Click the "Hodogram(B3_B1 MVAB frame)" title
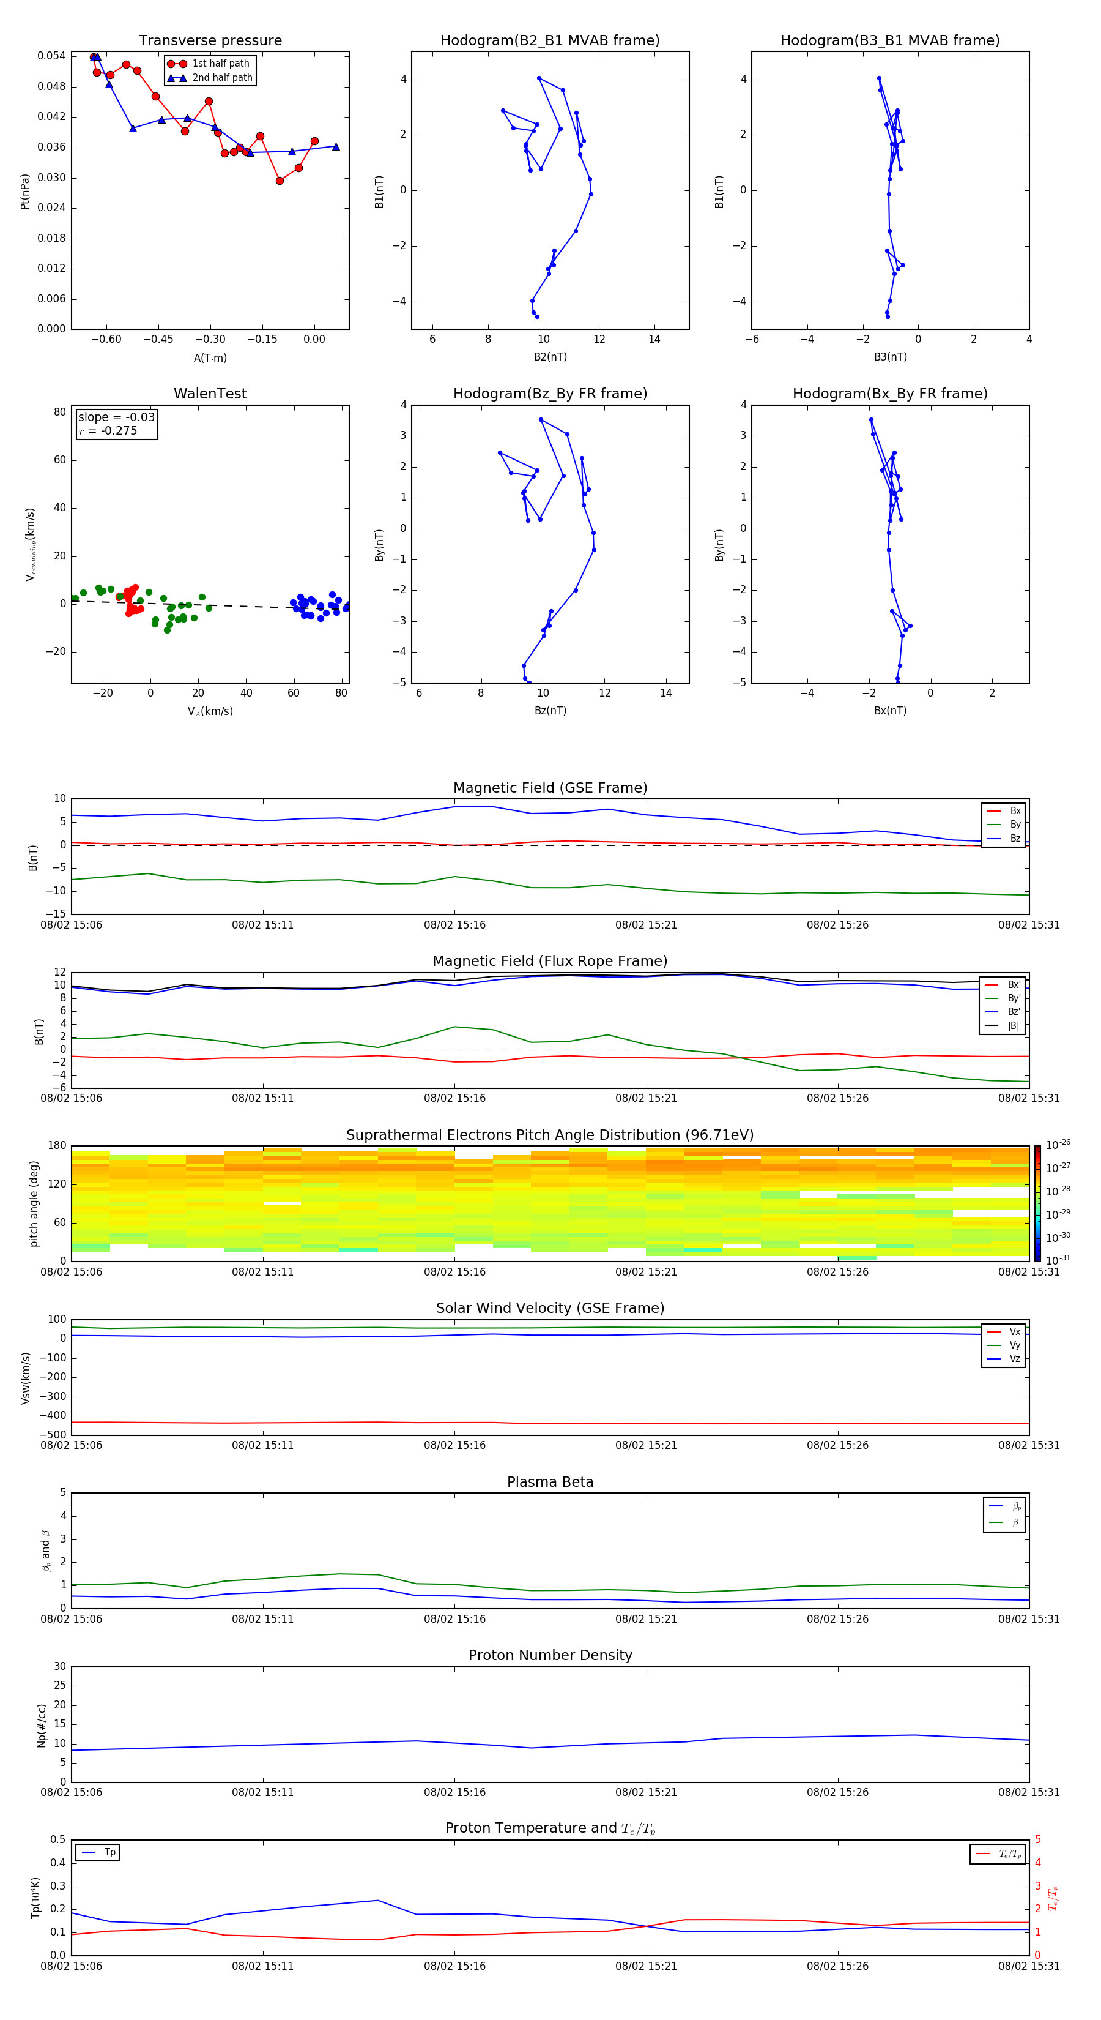This screenshot has height=2020, width=1101. (x=890, y=41)
